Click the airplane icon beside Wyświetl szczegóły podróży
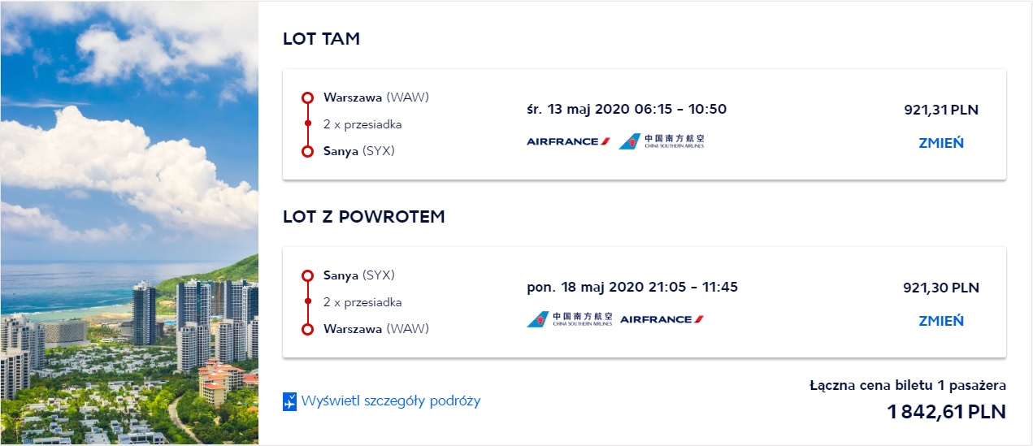Image resolution: width=1033 pixels, height=446 pixels. click(x=290, y=401)
